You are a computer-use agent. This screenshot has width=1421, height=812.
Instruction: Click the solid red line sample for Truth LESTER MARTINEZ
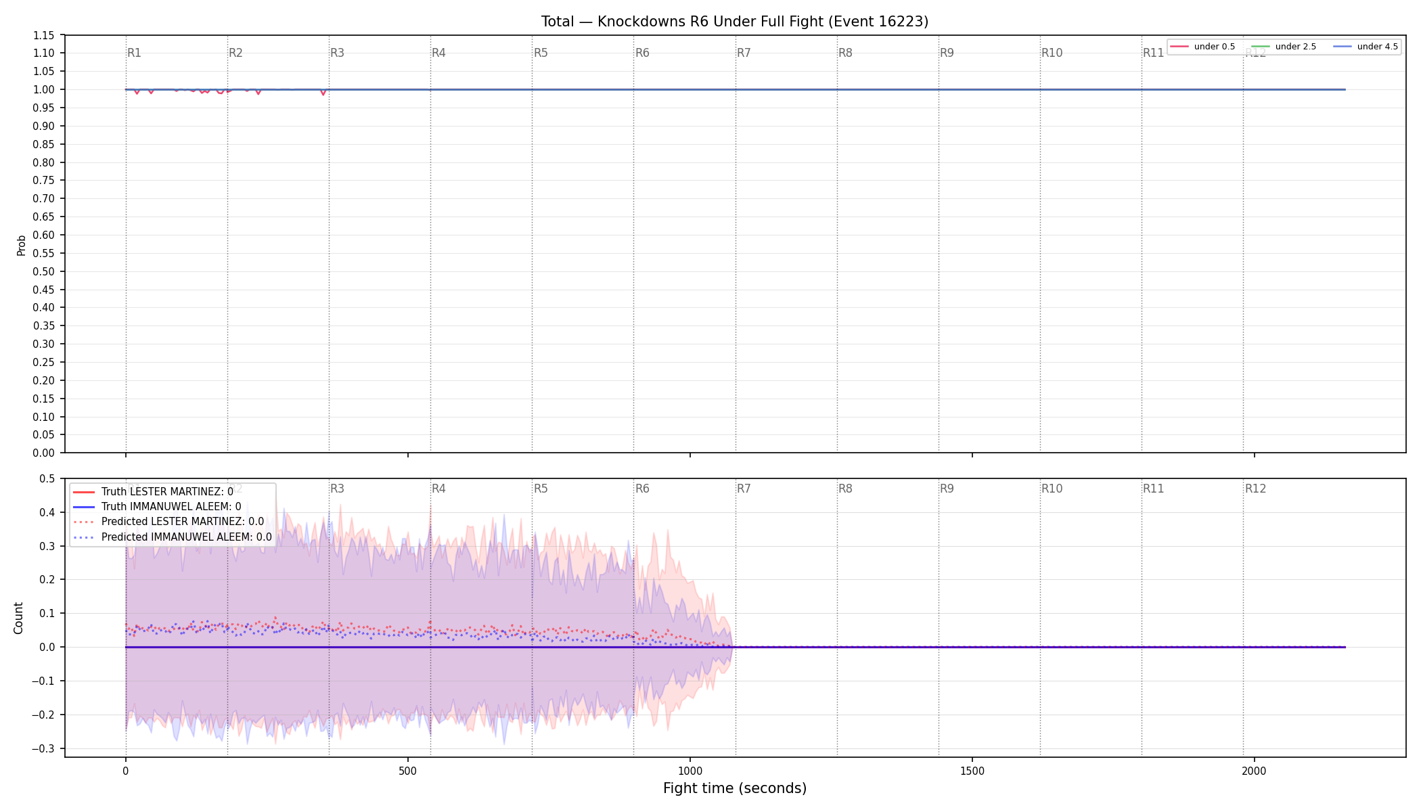[x=83, y=492]
